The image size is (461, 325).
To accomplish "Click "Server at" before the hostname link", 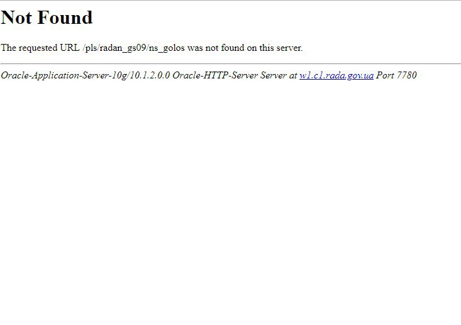I will (279, 75).
